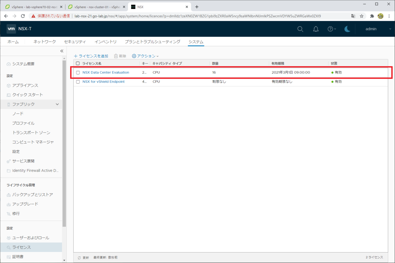Toggle dark mode moon icon
395x263 pixels.
tap(347, 29)
